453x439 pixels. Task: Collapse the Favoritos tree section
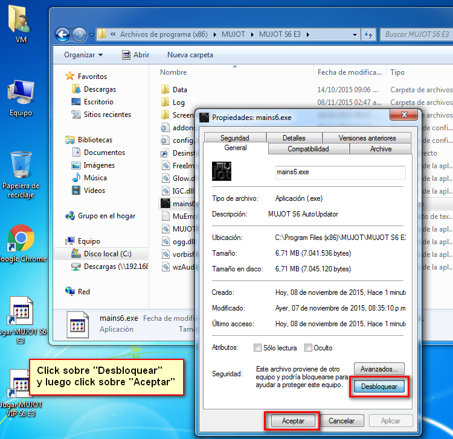tap(67, 77)
